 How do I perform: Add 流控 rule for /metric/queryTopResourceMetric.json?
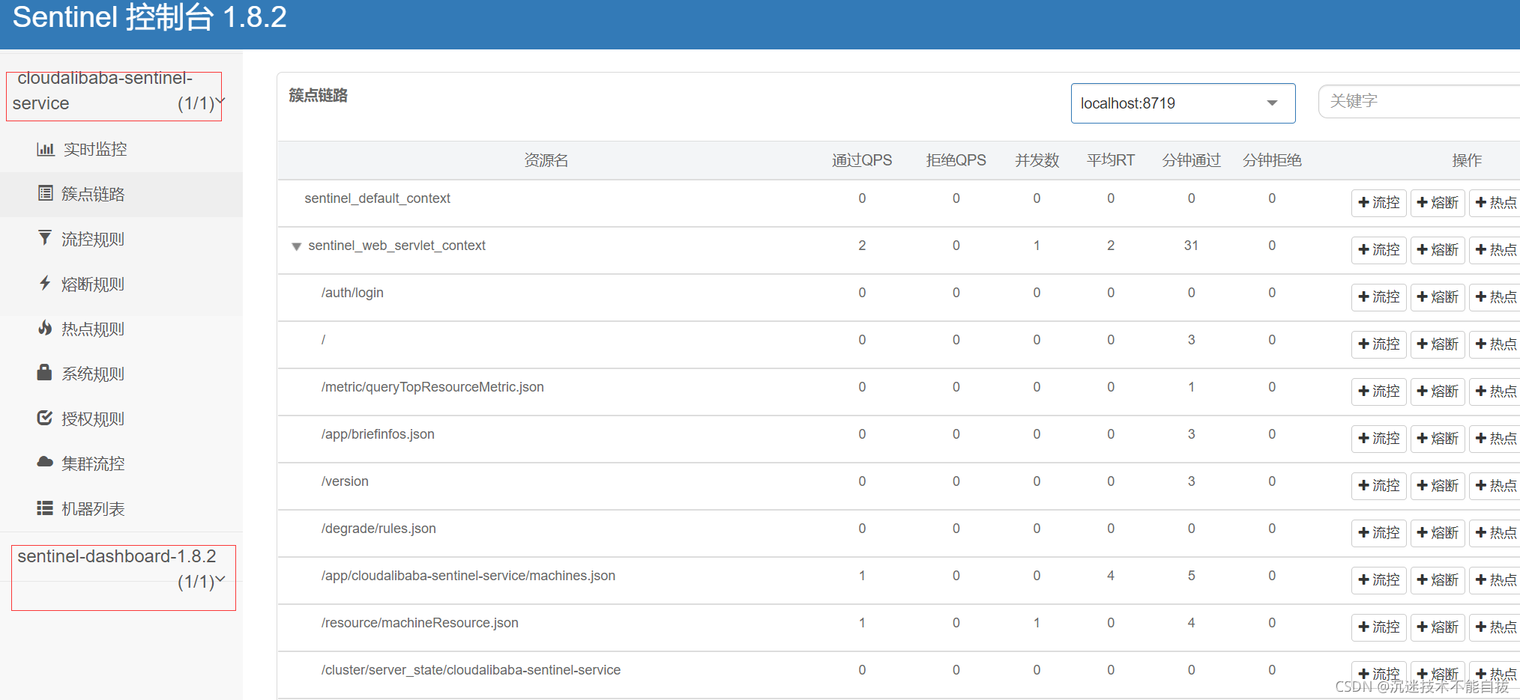pos(1378,392)
